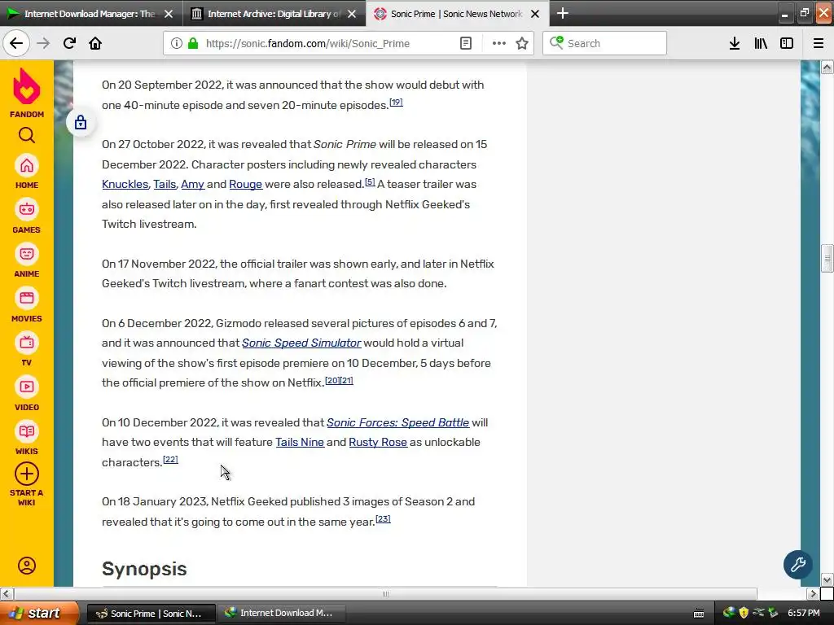Screen dimensions: 834x625
Task: Close the Internet Download Manager tab
Action: pos(169,14)
